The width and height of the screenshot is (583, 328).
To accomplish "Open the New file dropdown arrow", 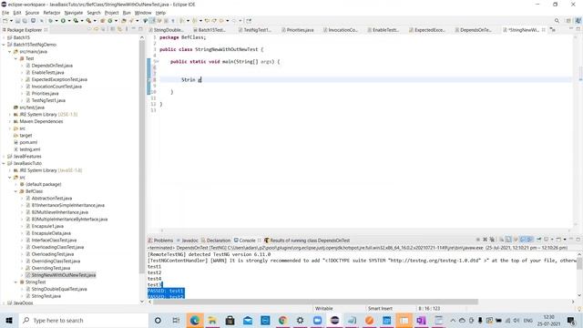I will point(11,21).
